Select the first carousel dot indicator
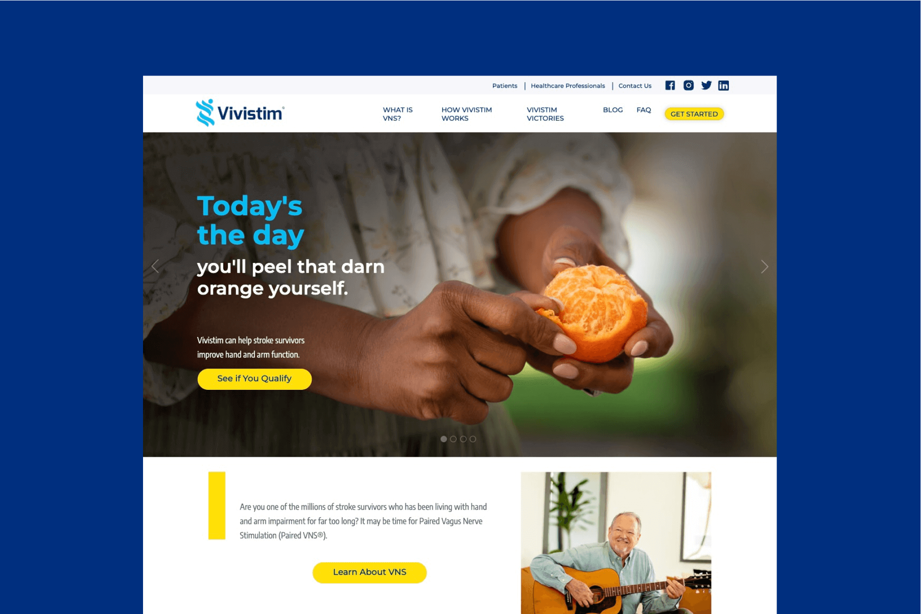 (x=444, y=439)
